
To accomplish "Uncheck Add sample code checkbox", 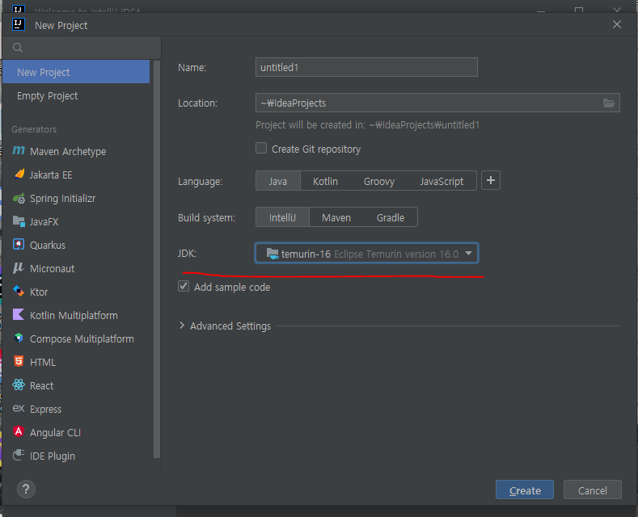I will (x=184, y=287).
